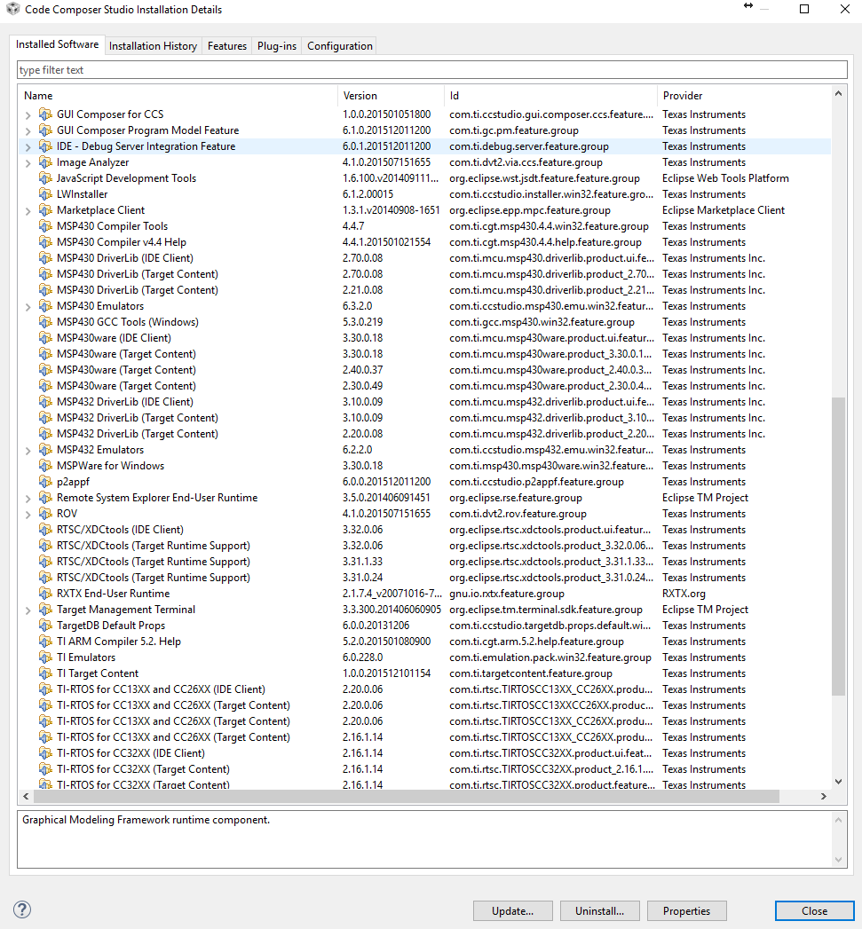Click the MSP430 Compiler v4.4 Help icon

[x=45, y=241]
